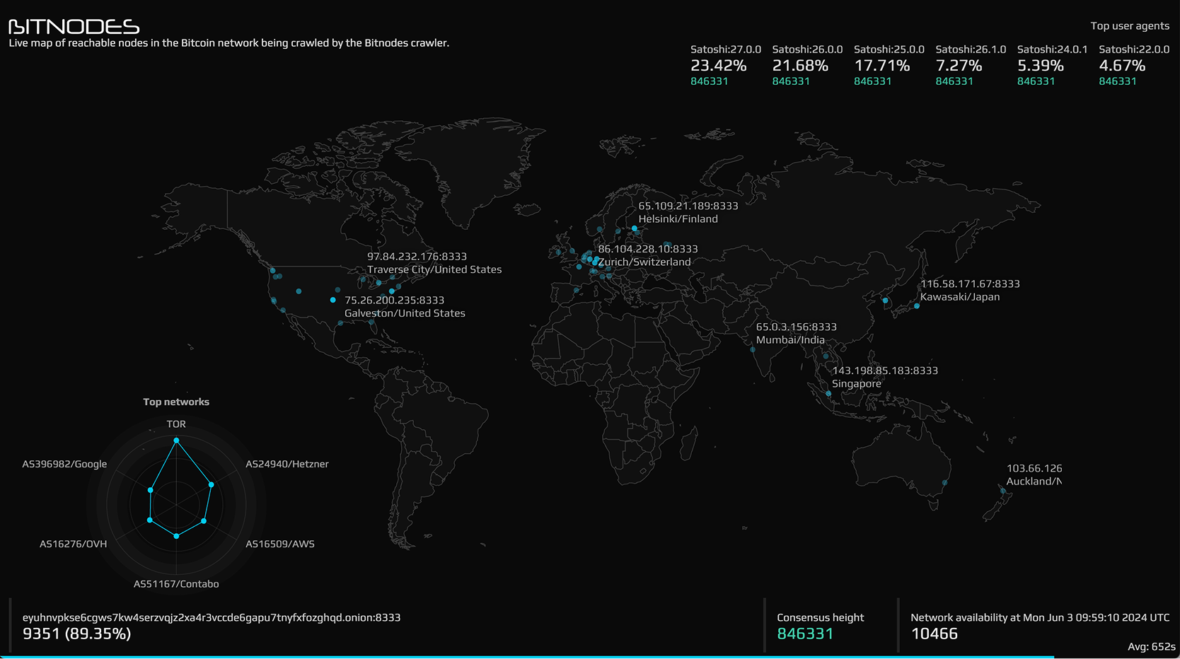Click the Avg: 652s text
Screen dimensions: 1180x659
(1152, 647)
